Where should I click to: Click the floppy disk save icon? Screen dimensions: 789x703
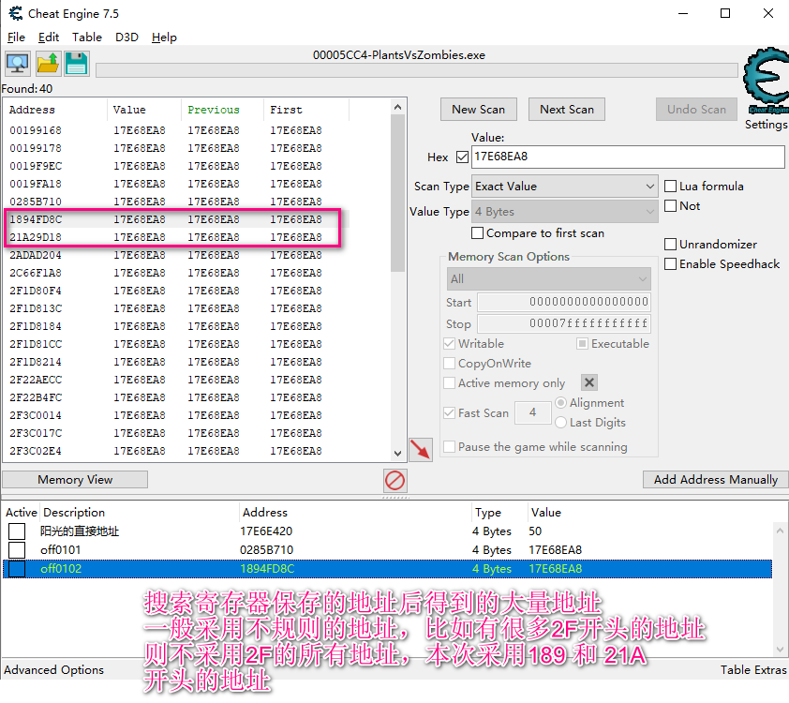pos(77,64)
